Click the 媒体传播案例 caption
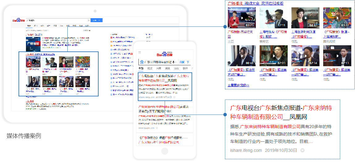 coord(24,136)
